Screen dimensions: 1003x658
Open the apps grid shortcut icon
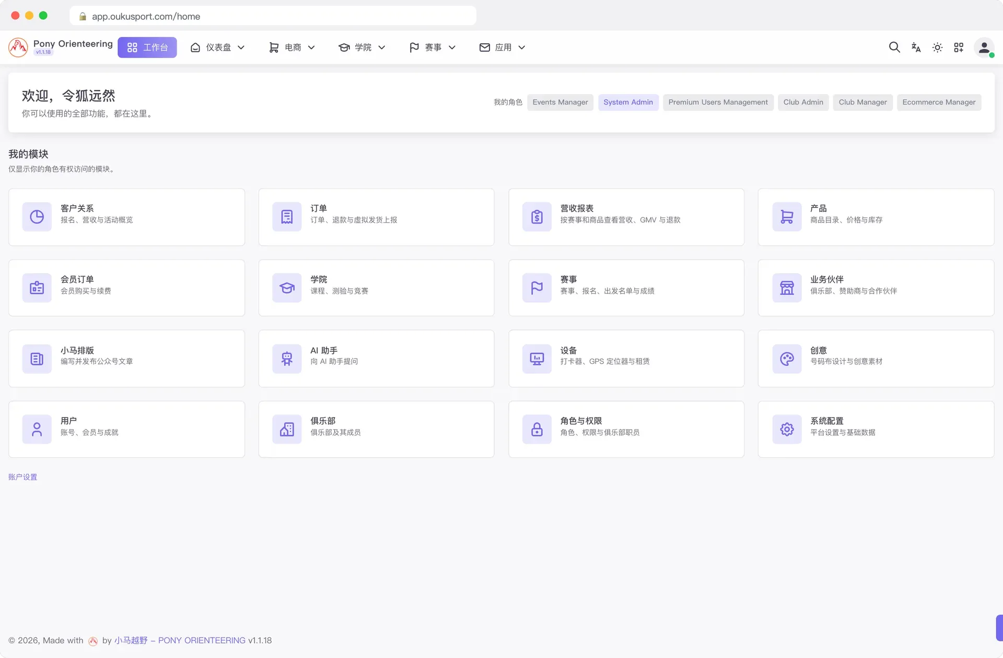(x=959, y=48)
